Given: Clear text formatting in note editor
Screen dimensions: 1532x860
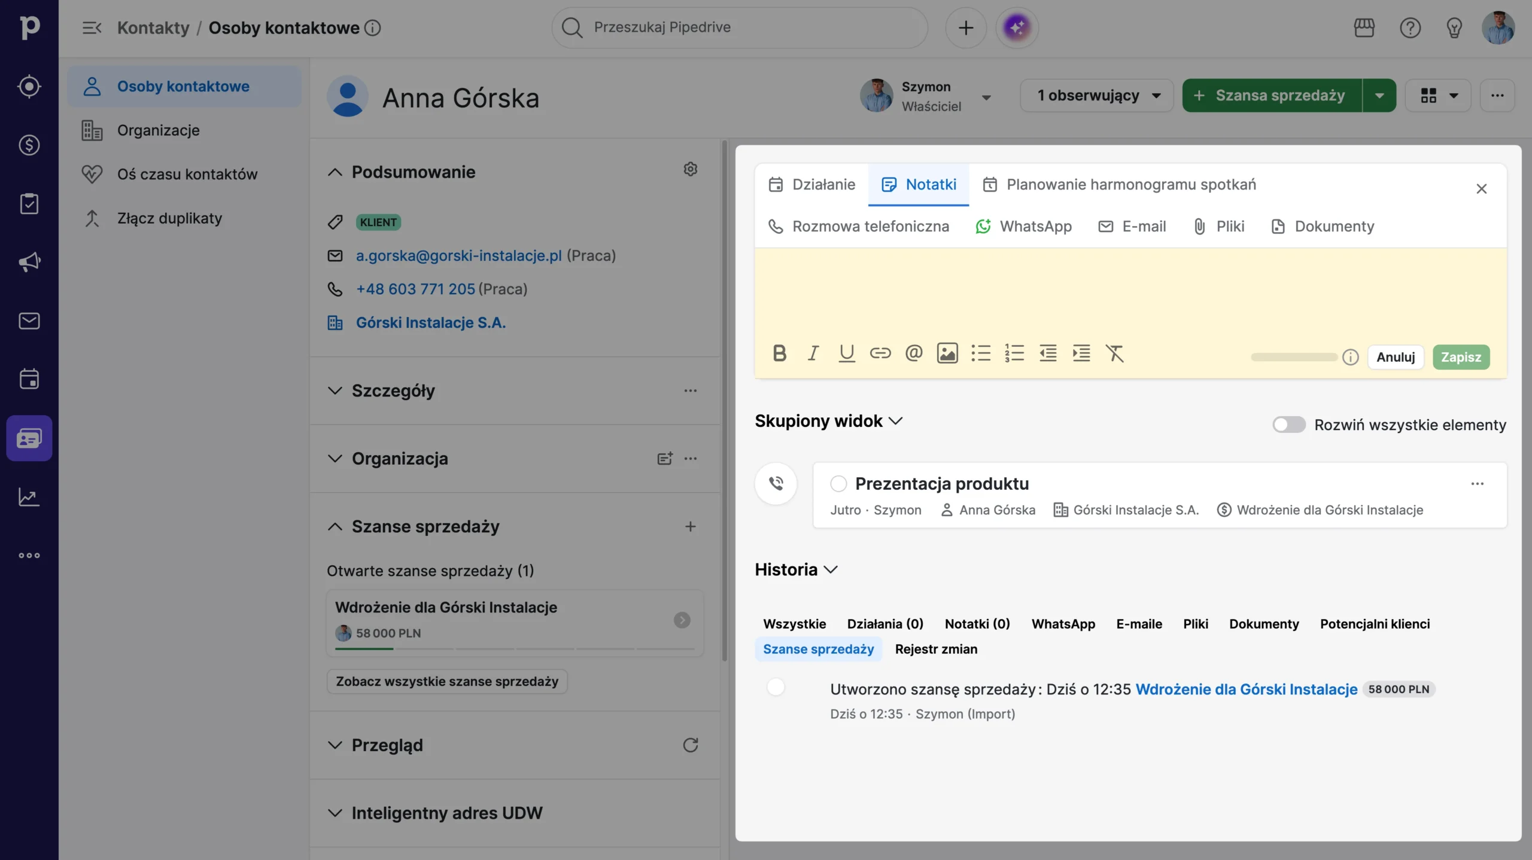Looking at the screenshot, I should click(x=1114, y=353).
